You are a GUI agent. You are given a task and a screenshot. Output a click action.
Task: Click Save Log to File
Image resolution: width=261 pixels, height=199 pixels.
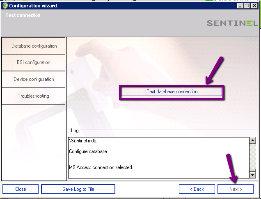pos(78,189)
